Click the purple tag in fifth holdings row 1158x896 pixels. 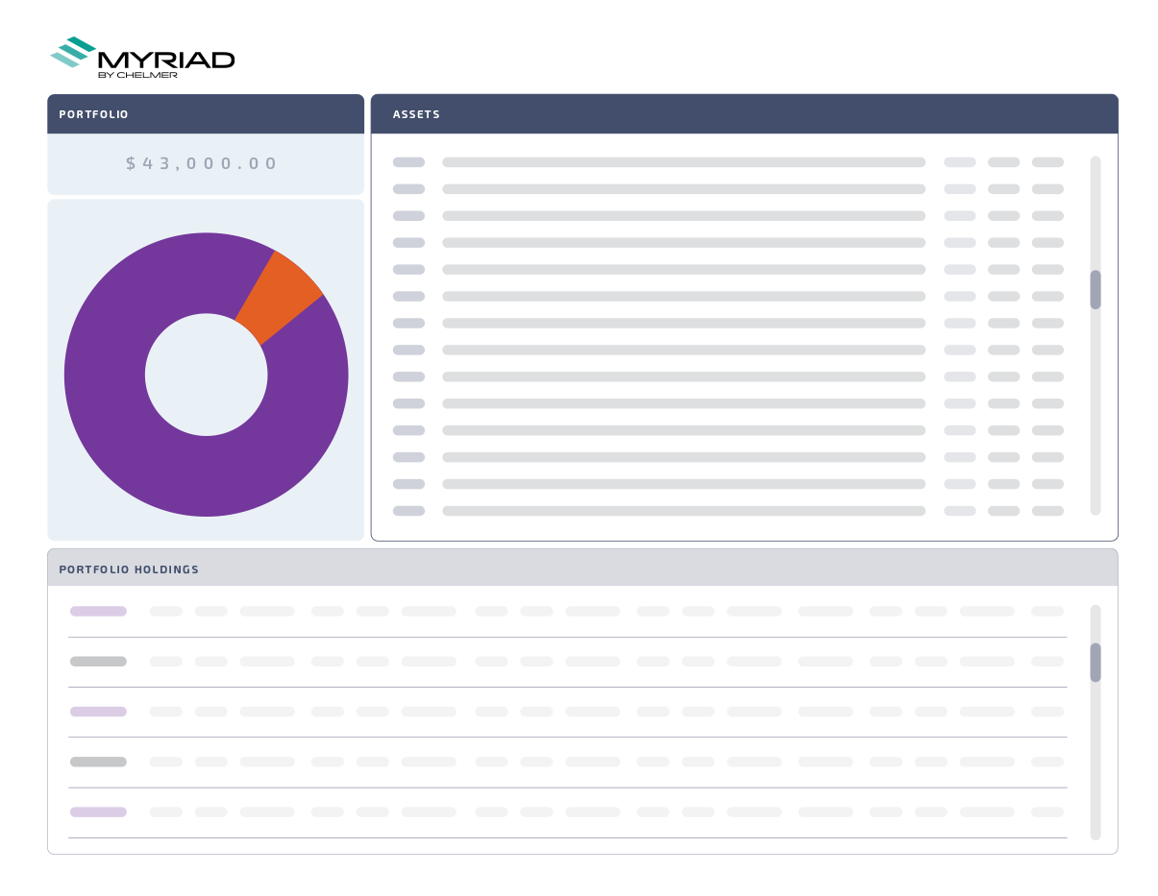[98, 812]
